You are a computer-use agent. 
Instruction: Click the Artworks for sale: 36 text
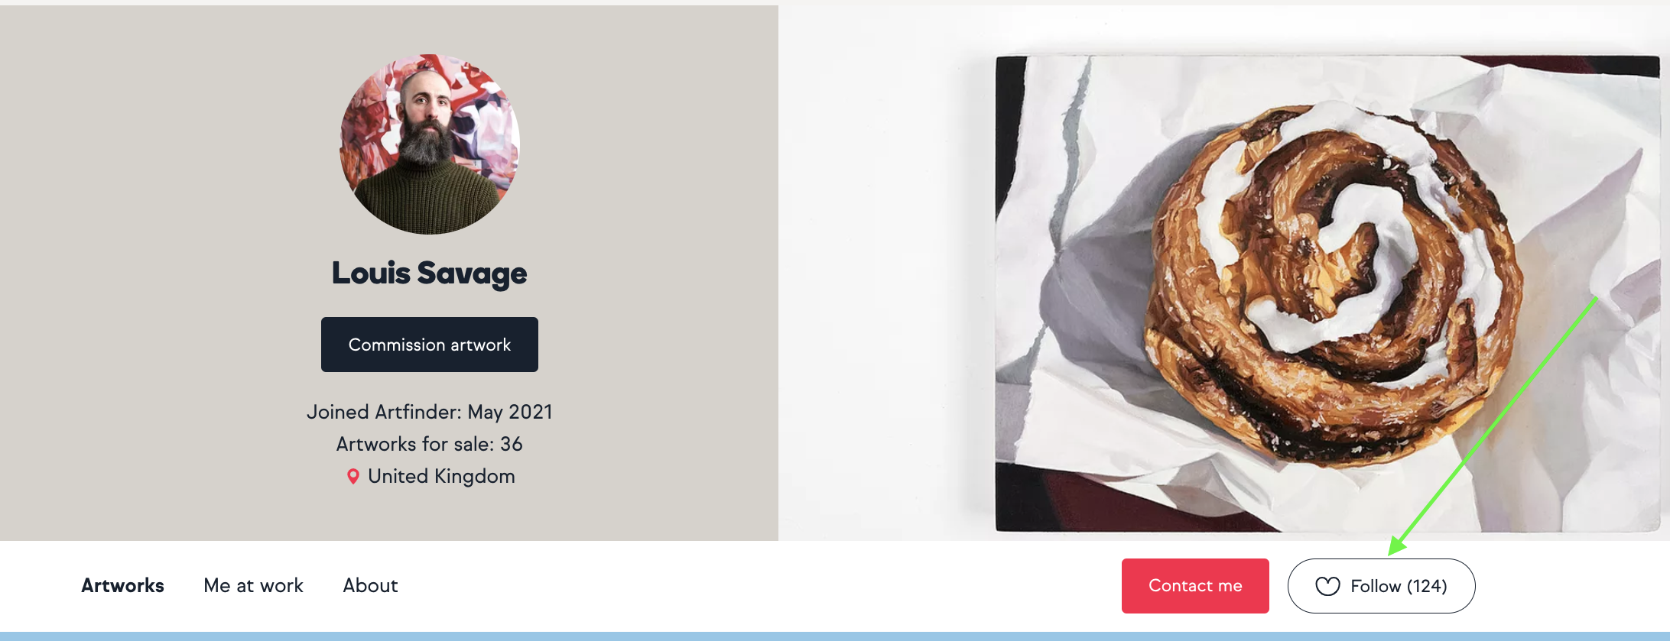430,445
